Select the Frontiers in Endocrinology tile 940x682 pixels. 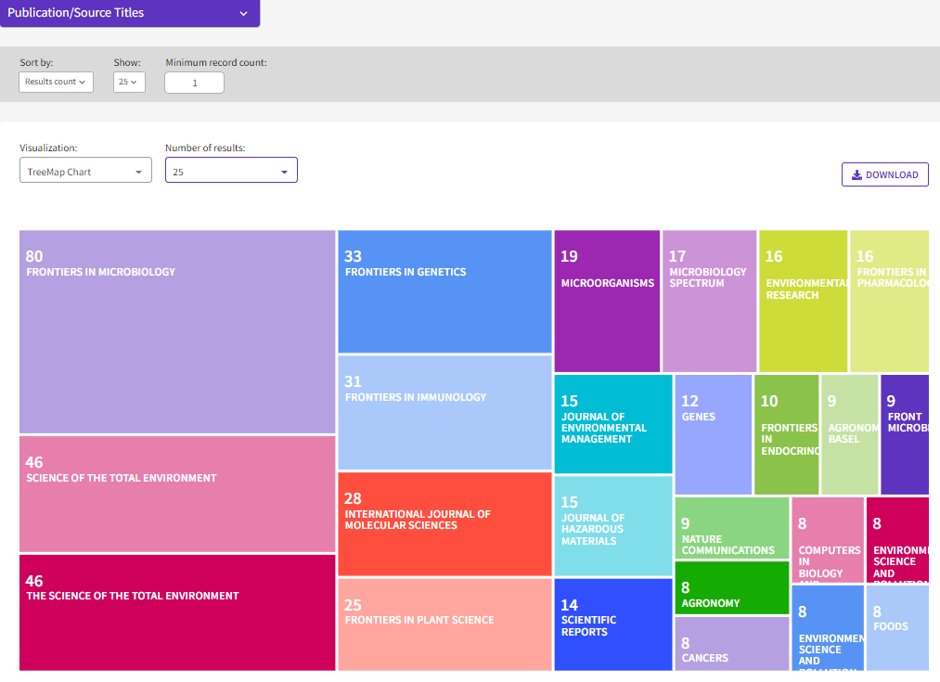(x=787, y=434)
